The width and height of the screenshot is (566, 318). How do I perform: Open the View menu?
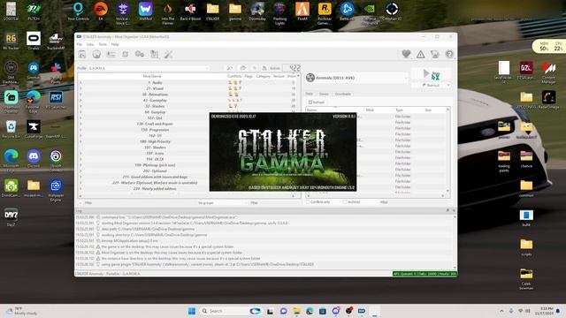coord(90,44)
